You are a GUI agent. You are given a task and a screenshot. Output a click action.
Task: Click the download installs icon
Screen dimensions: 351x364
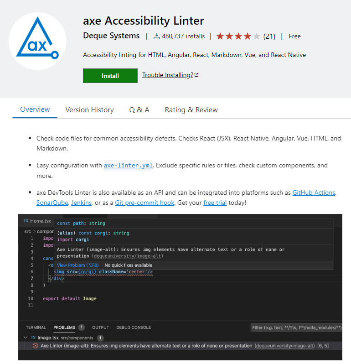(156, 36)
